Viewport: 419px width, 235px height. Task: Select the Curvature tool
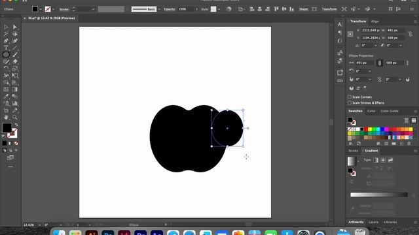click(15, 40)
